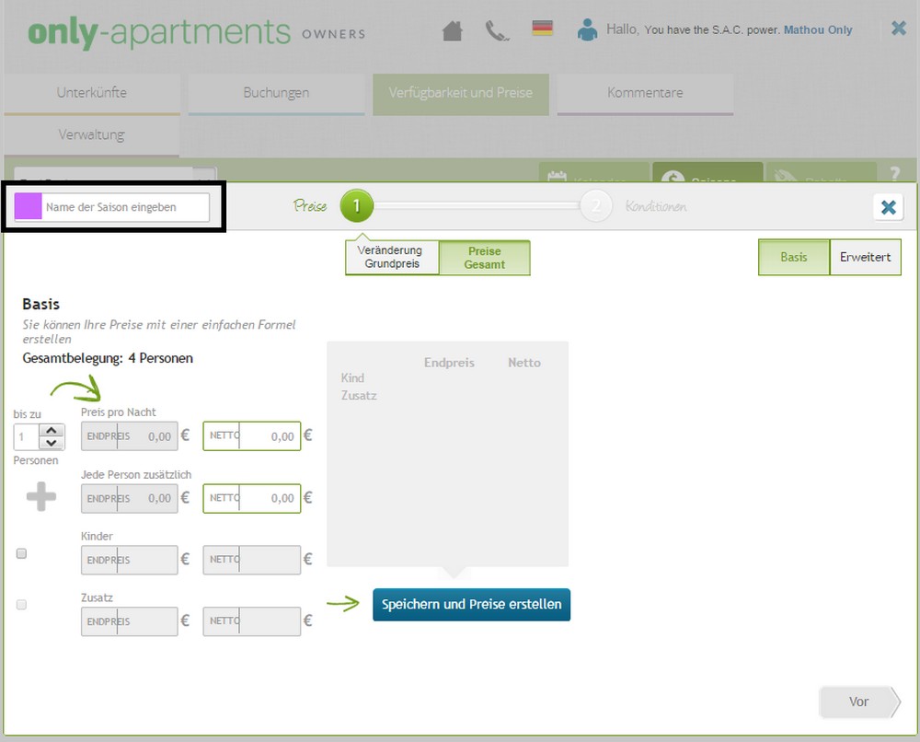The height and width of the screenshot is (742, 920).
Task: Switch to Erweitert mode
Action: (865, 258)
